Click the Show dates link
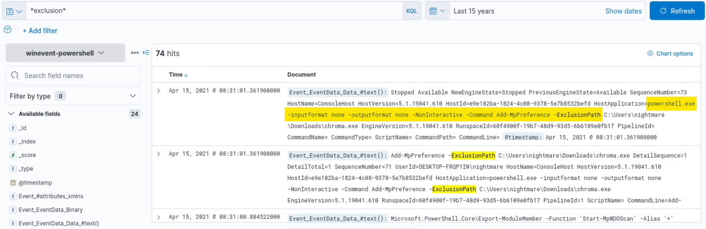Screen dimensions: 706x229 pos(623,11)
